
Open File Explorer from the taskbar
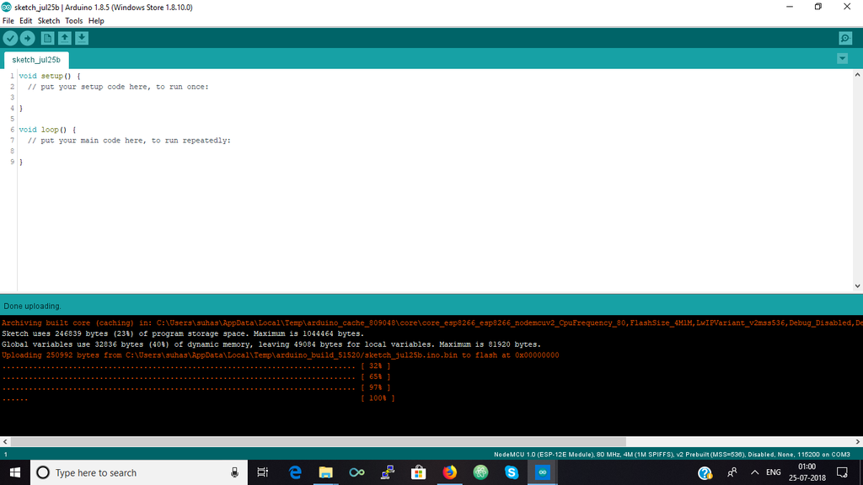[325, 472]
